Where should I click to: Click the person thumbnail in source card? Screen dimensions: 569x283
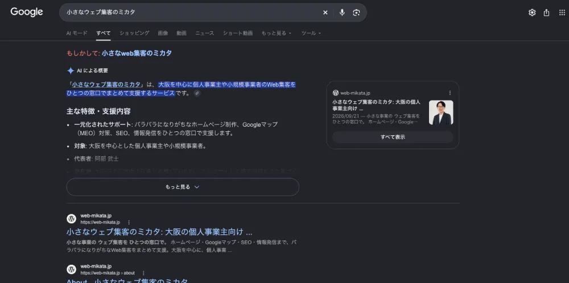pos(441,113)
